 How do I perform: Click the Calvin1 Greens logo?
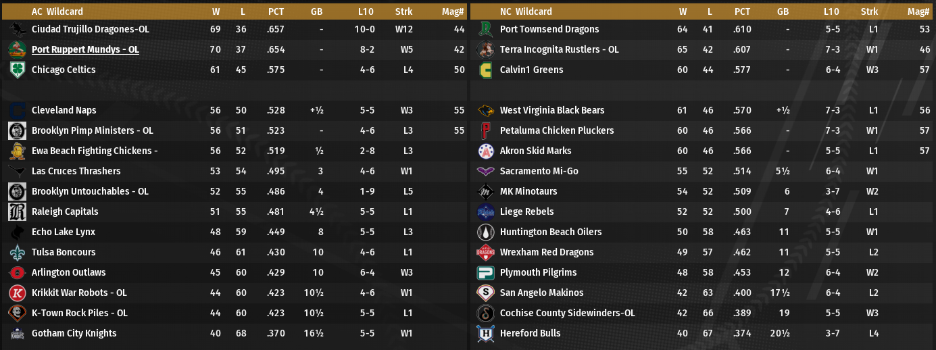pos(485,70)
